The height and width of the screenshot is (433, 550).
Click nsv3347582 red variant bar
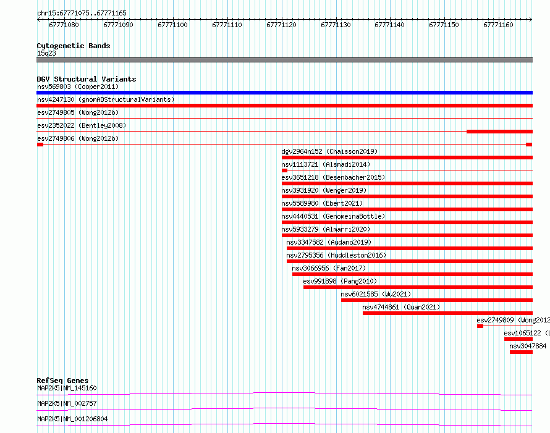(410, 248)
